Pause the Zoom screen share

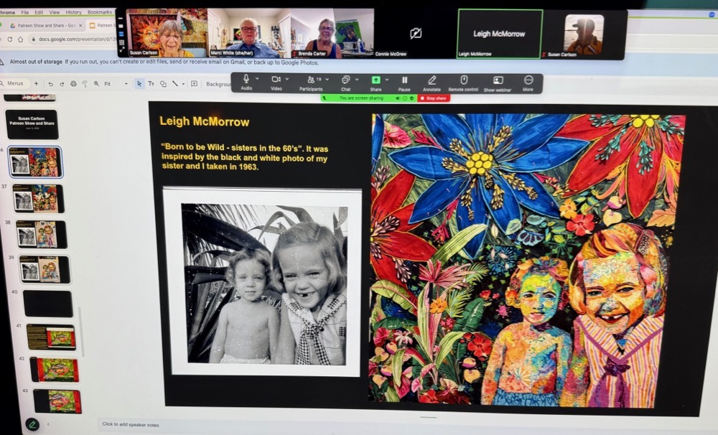pyautogui.click(x=404, y=80)
